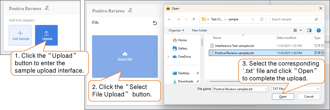Expand the OneDrive tree node
330x110 pixels.
click(x=168, y=57)
